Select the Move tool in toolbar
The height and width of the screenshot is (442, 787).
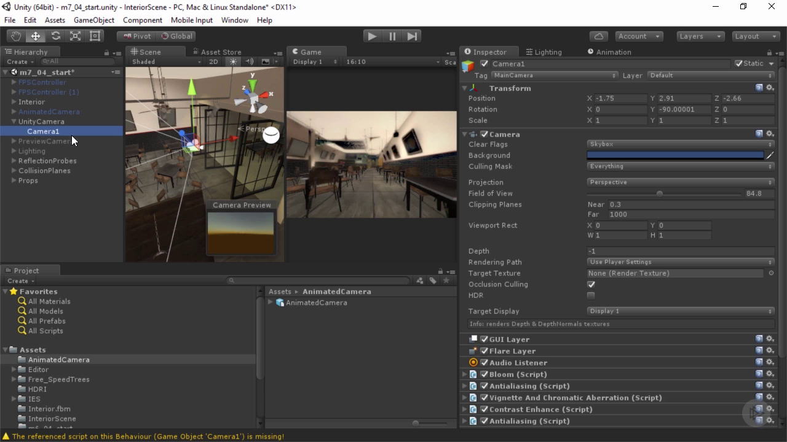click(x=36, y=36)
